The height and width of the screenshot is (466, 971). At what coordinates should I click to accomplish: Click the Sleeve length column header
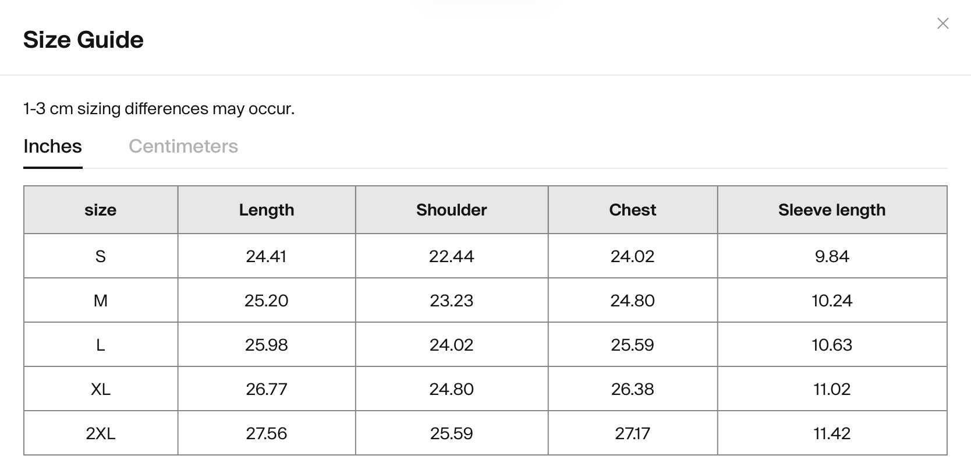(832, 210)
